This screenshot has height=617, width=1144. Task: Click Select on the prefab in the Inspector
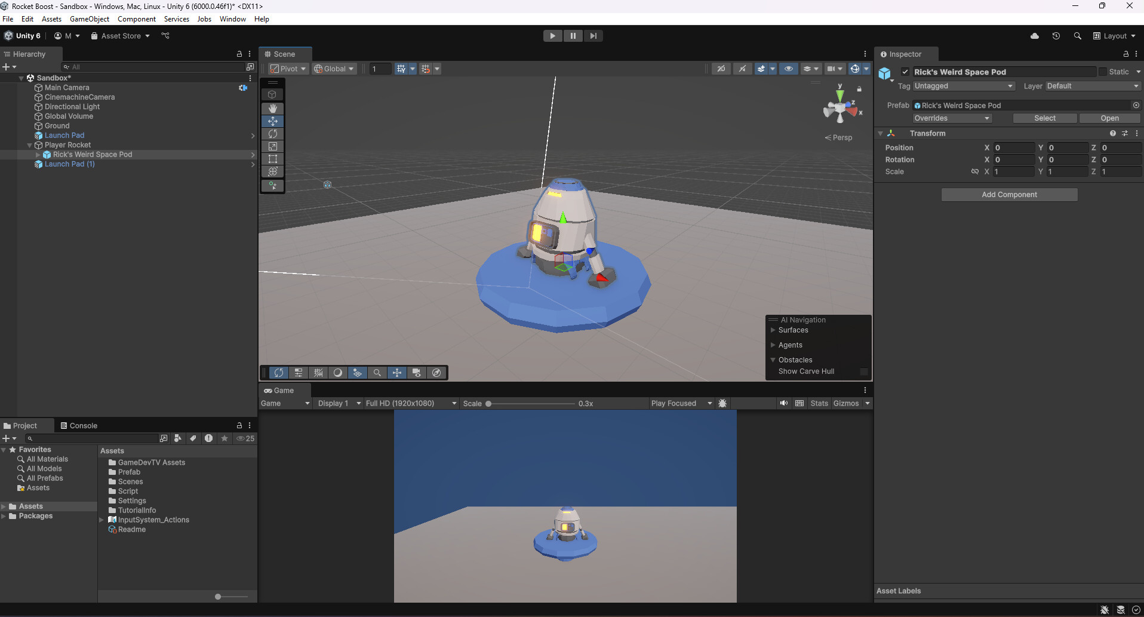pyautogui.click(x=1044, y=118)
